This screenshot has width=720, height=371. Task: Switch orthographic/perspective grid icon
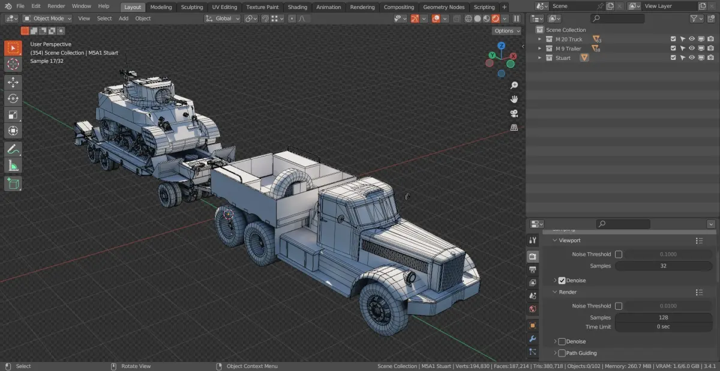(514, 127)
